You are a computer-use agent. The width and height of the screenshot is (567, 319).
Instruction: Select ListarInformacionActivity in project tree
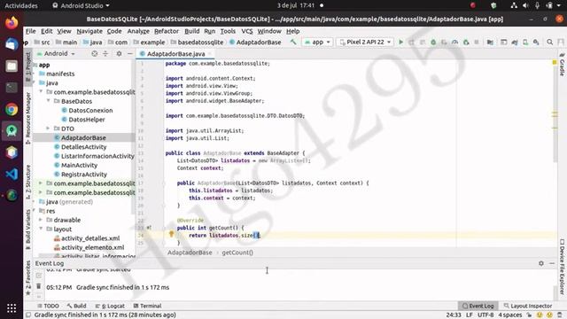tap(97, 156)
